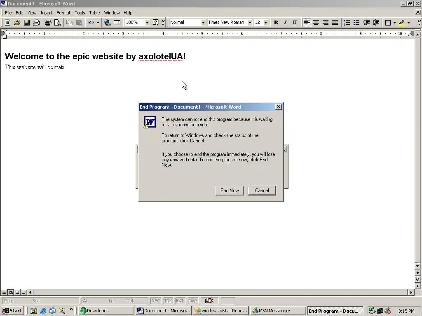Switch to windows vista taskbar button
The image size is (422, 316).
221,311
